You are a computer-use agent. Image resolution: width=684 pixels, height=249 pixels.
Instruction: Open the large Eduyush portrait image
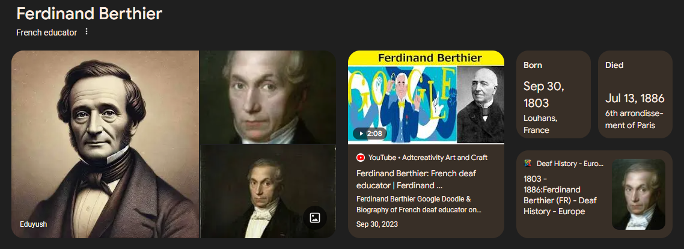[105, 144]
